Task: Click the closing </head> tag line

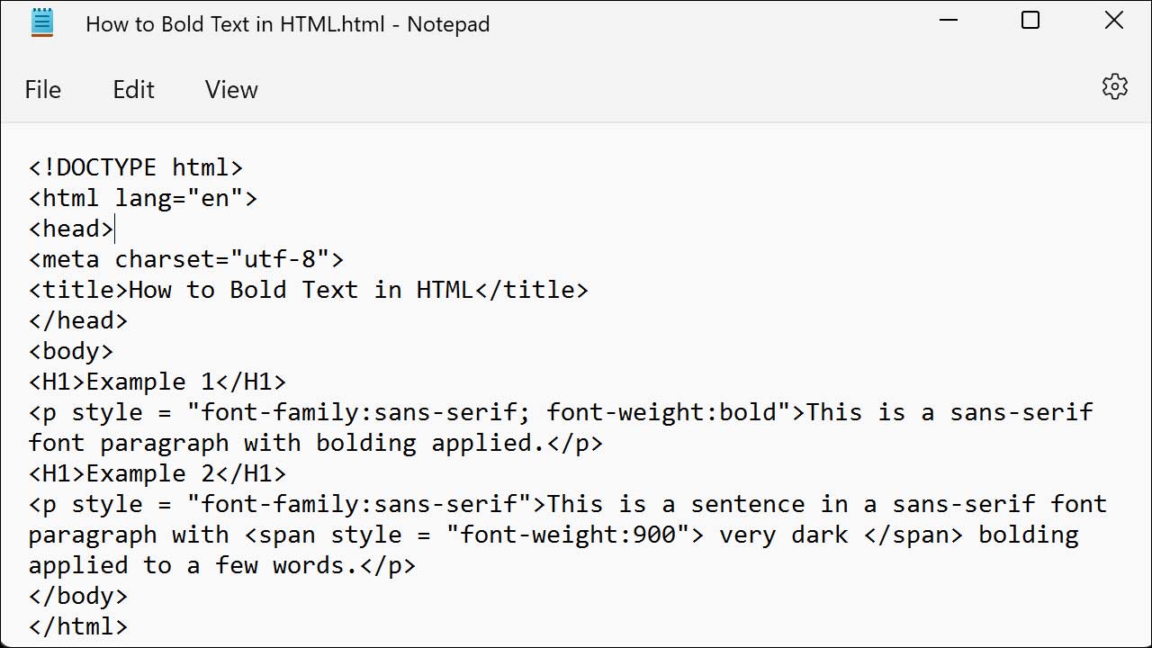Action: [78, 320]
